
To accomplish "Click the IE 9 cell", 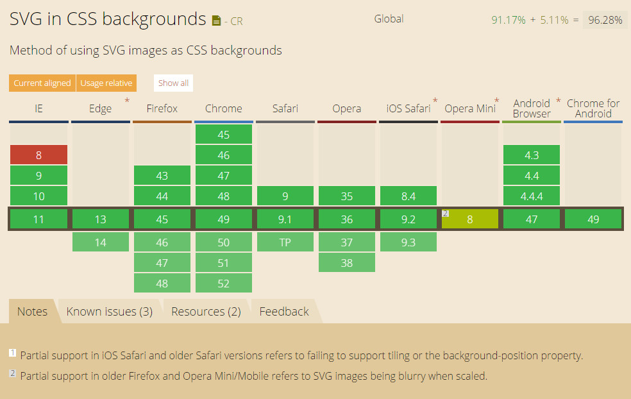I will pyautogui.click(x=38, y=176).
